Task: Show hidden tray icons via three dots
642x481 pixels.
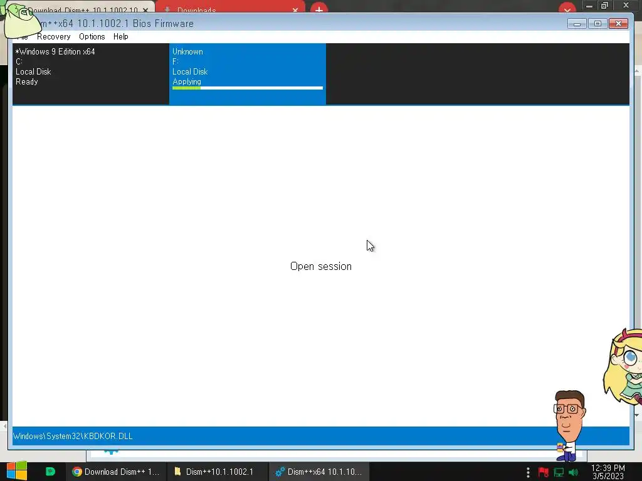Action: 528,472
